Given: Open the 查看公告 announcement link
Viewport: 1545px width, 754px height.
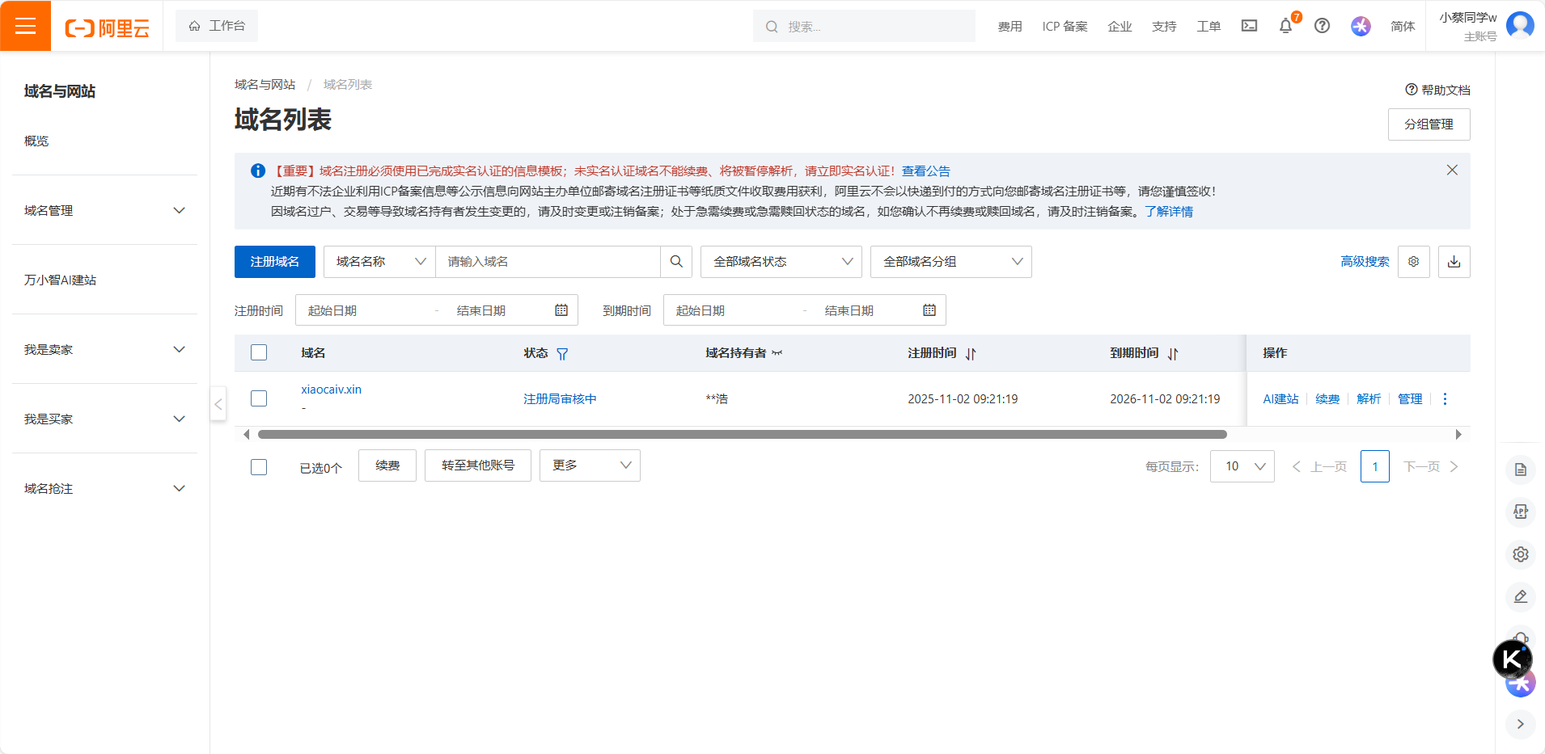Looking at the screenshot, I should (x=925, y=171).
